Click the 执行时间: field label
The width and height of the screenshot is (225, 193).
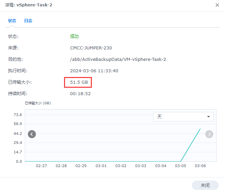point(17,71)
